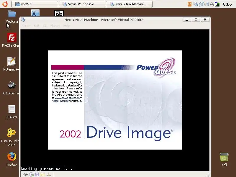The height and width of the screenshot is (177, 236).
Task: Click the volume speaker tray icon
Action: tap(206, 4)
